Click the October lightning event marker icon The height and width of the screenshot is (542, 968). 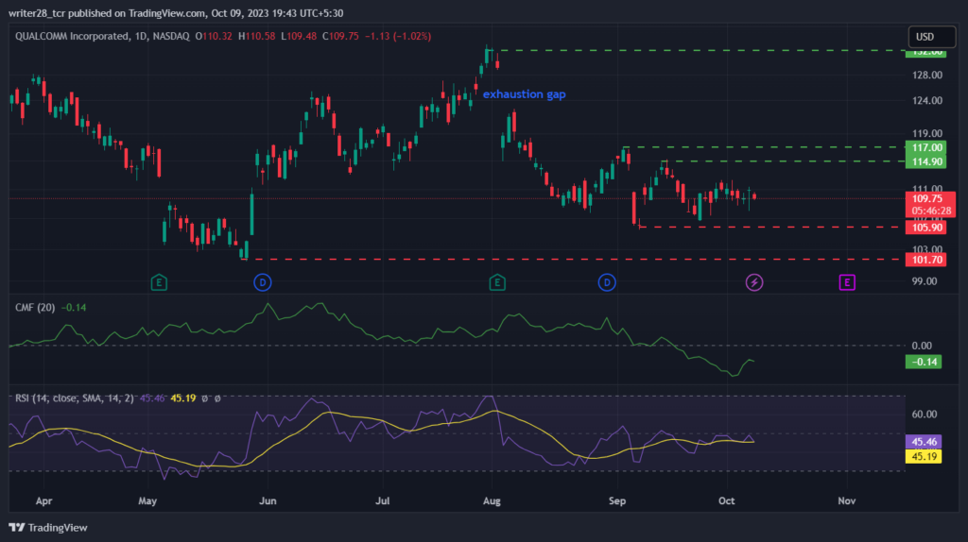(x=753, y=282)
